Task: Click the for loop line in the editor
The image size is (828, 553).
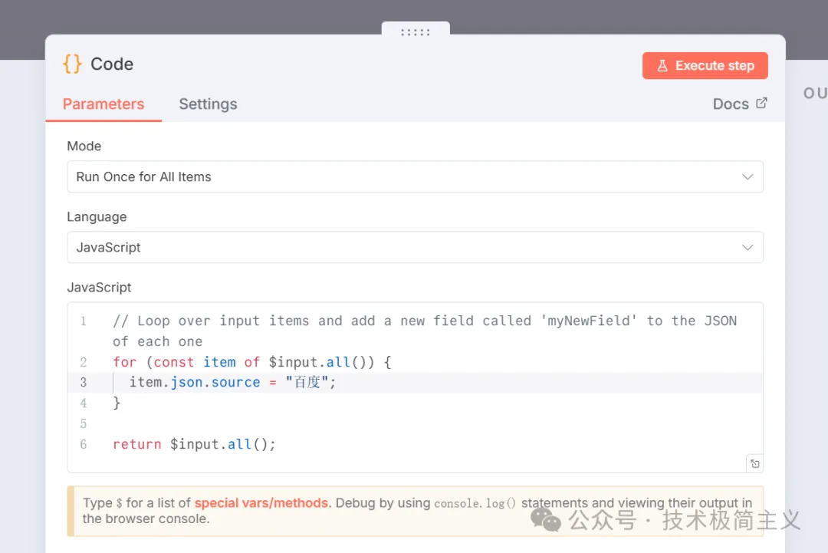Action: tap(252, 362)
